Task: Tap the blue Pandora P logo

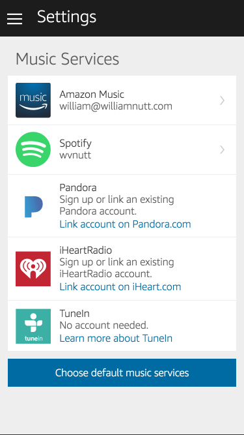Action: (x=33, y=207)
